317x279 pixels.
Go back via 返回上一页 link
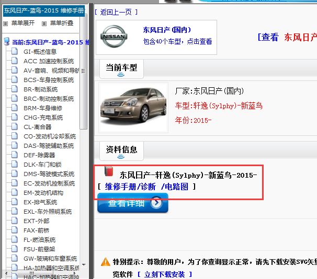pos(116,12)
